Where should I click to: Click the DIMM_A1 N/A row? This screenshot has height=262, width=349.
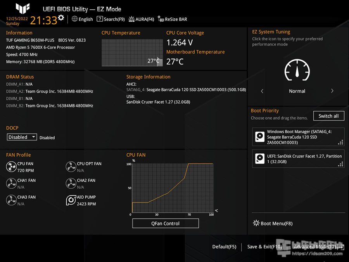click(19, 84)
